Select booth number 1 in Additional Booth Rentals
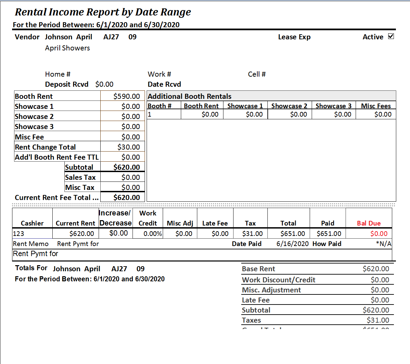 150,114
